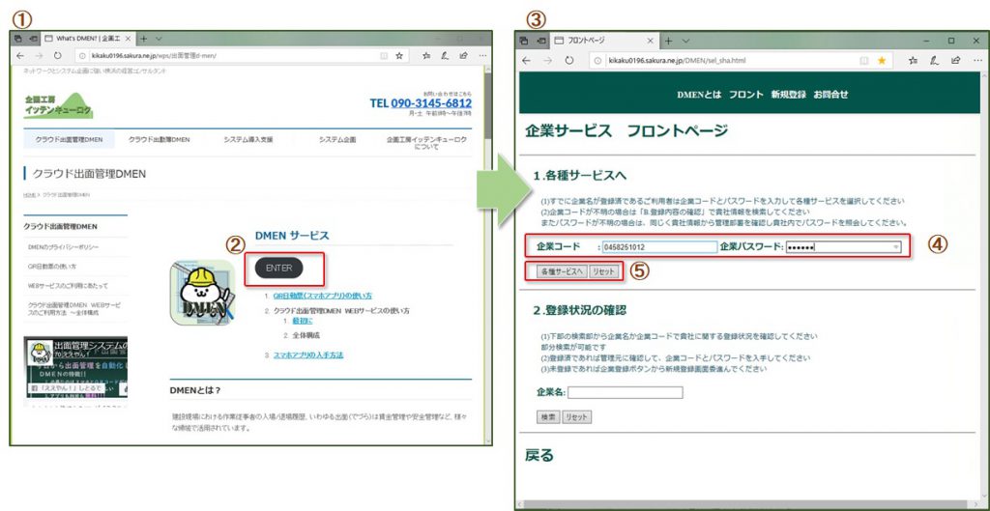The width and height of the screenshot is (990, 511).
Task: Click the 各種サービスへ button
Action: (562, 271)
